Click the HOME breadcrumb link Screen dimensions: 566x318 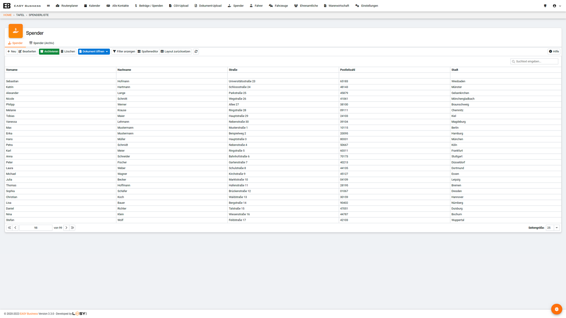tap(7, 15)
